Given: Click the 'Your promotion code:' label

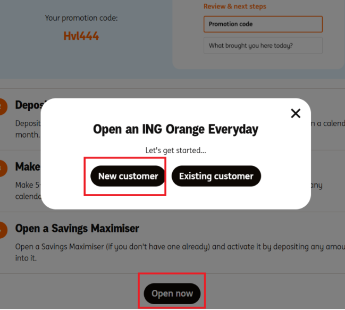Looking at the screenshot, I should (81, 18).
